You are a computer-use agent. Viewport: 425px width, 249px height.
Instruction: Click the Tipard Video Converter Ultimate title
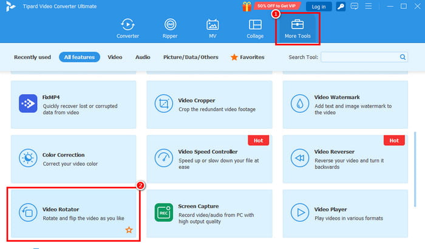pyautogui.click(x=59, y=6)
